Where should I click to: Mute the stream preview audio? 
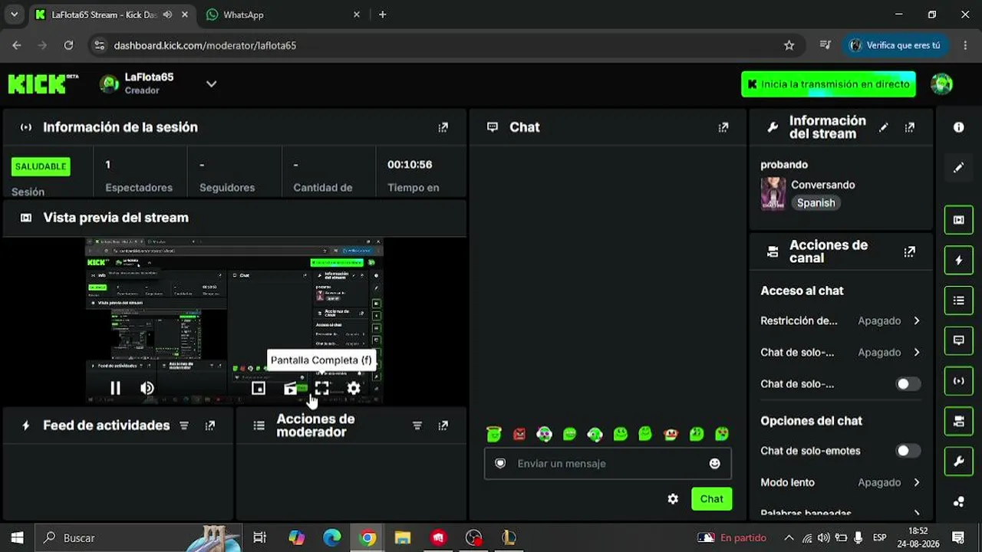[147, 389]
